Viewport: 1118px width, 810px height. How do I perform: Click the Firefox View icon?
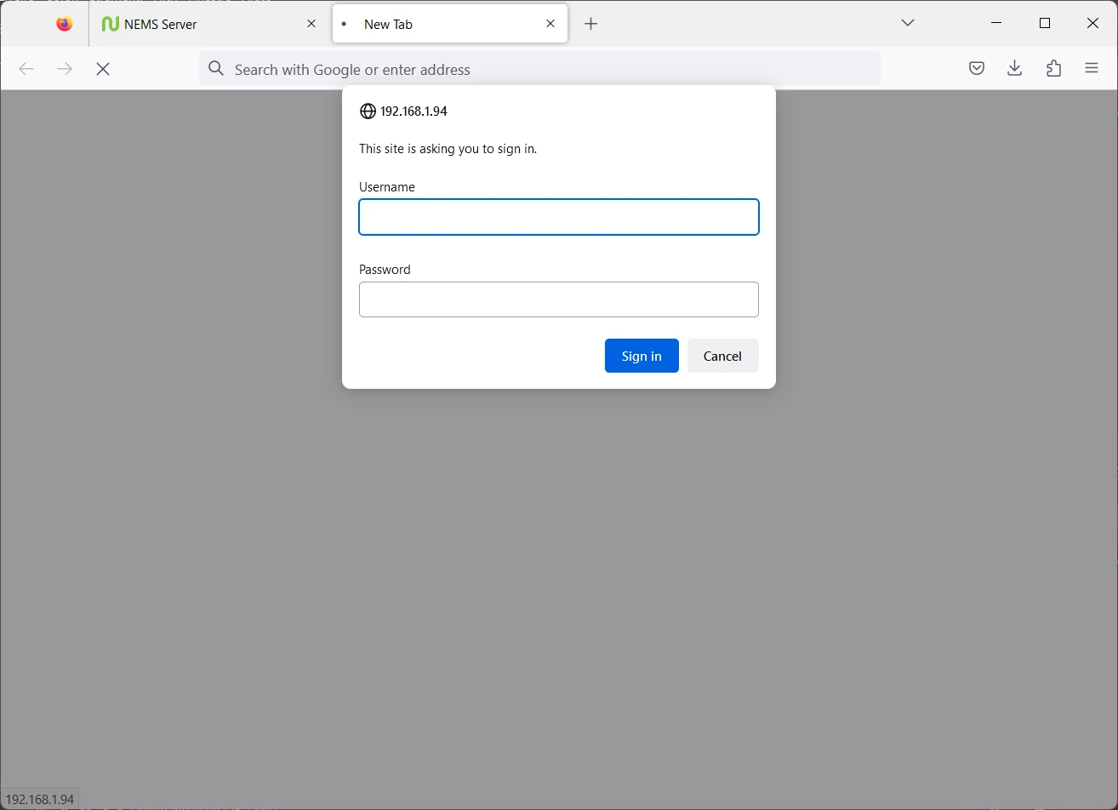pos(65,24)
